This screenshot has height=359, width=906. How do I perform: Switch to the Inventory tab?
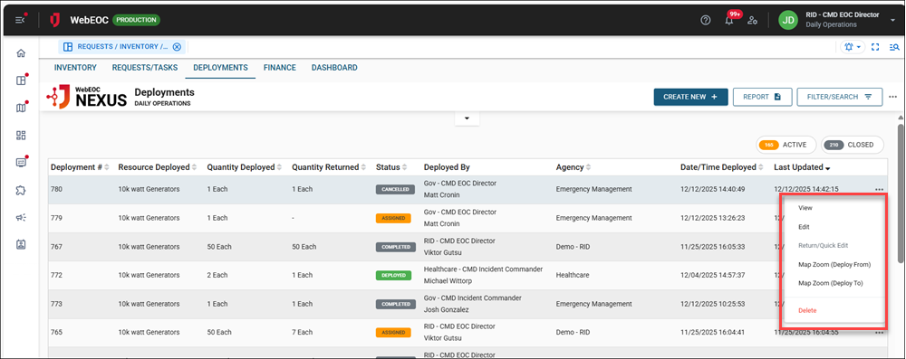coord(75,68)
